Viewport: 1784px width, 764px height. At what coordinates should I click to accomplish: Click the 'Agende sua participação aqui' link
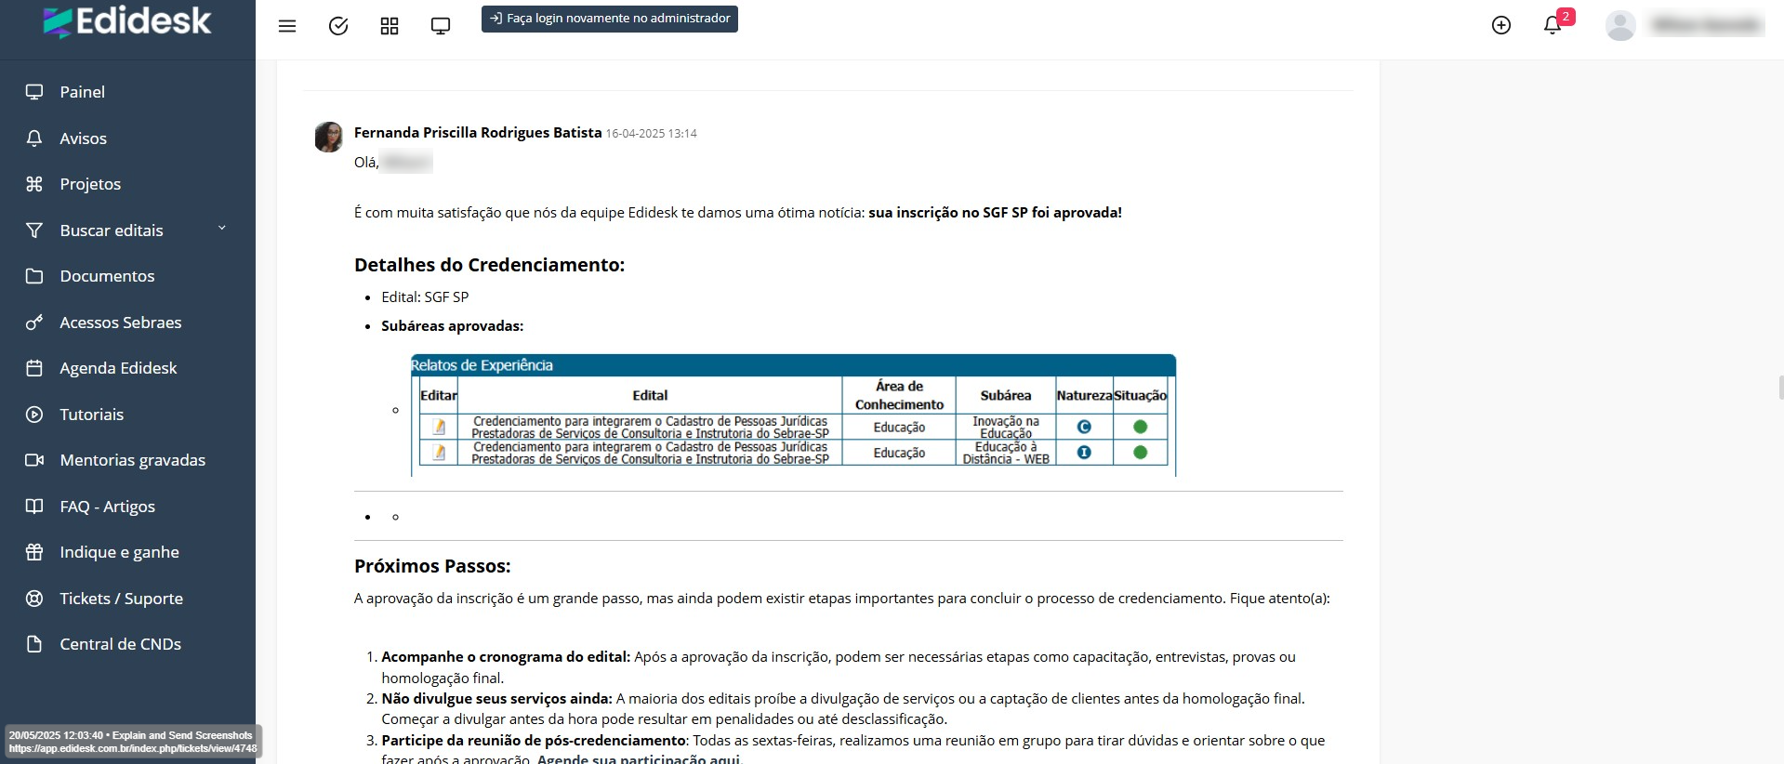pos(638,758)
